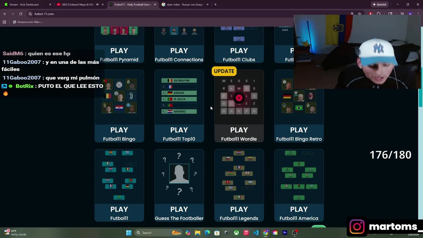The image size is (423, 238).
Task: Play Futbol11 Top10
Action: pyautogui.click(x=179, y=130)
